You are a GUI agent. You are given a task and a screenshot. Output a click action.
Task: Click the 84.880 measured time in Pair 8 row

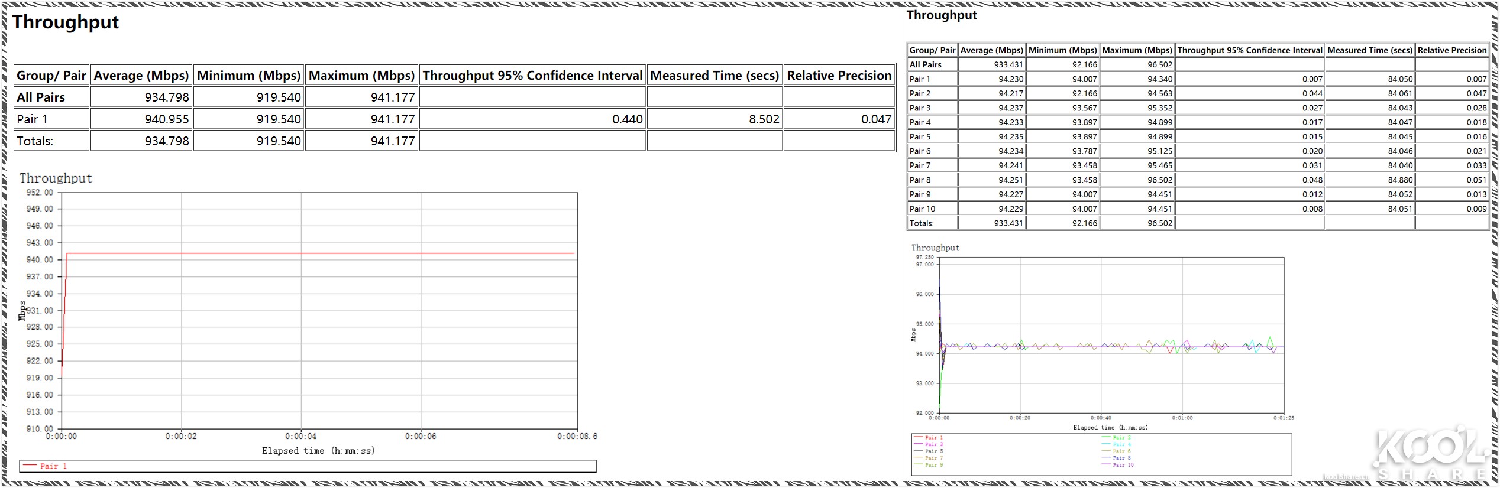1400,180
